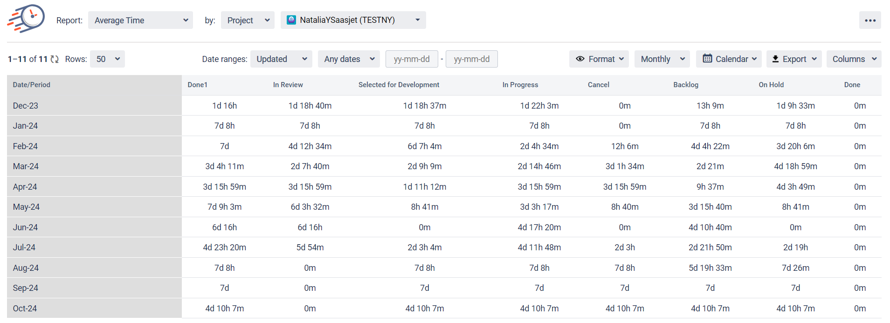
Task: Click the 5d 54m In Review cell
Action: tap(310, 247)
